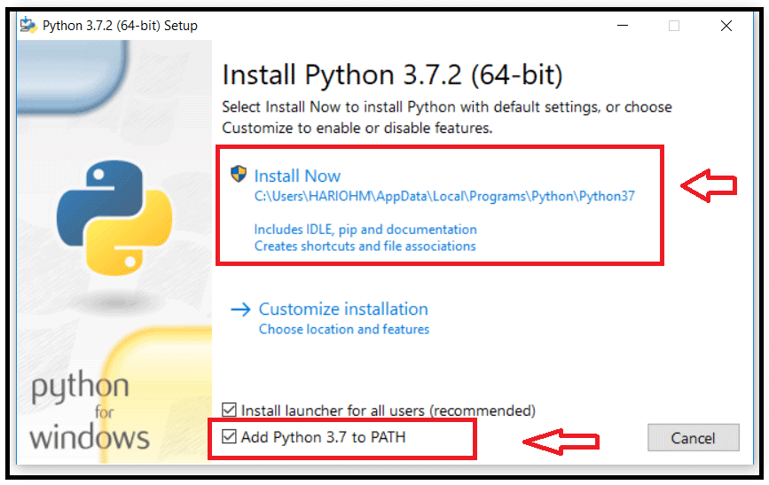Open Customize installation options
This screenshot has height=485, width=769.
pos(343,309)
